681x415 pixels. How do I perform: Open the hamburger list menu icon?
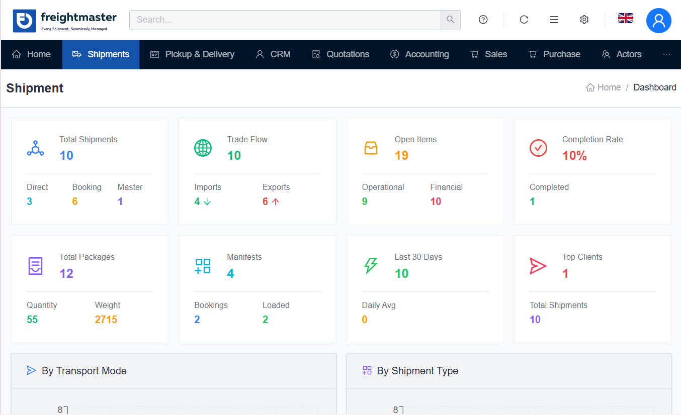click(554, 20)
